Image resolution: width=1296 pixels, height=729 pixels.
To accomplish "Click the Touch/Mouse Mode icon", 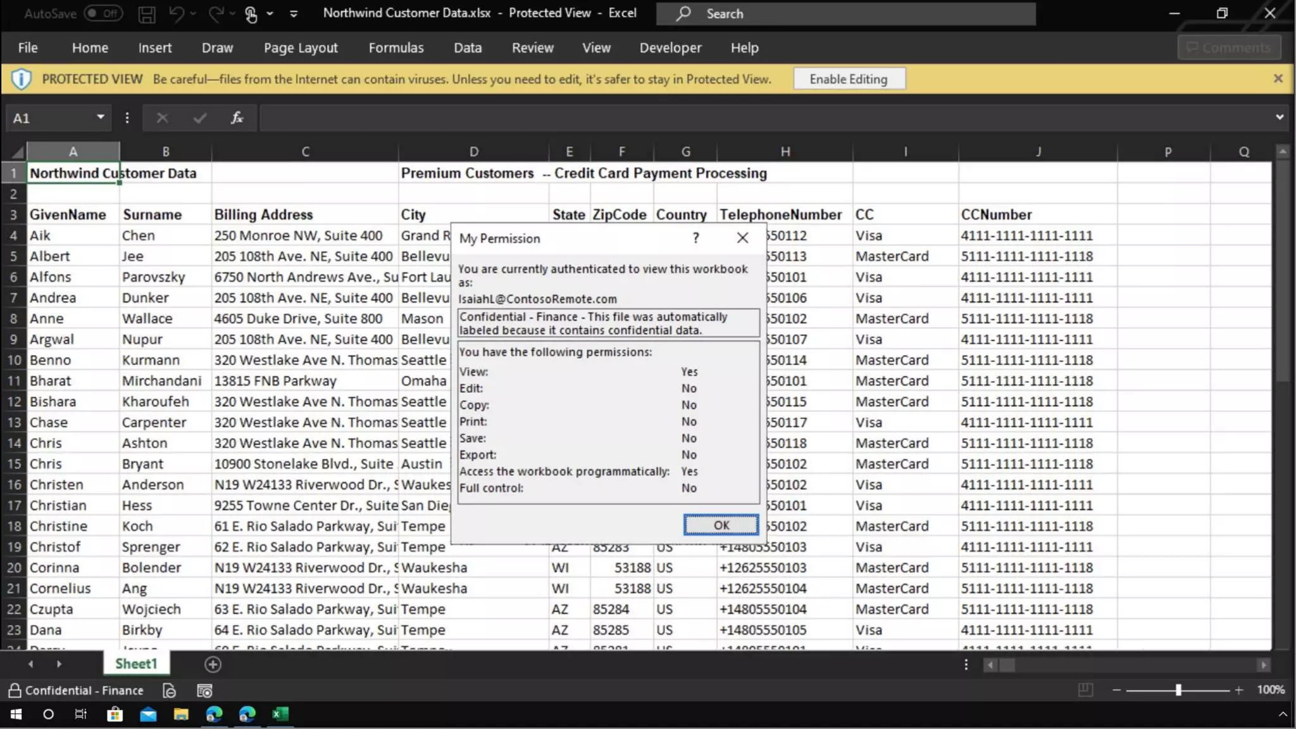I will (x=251, y=14).
